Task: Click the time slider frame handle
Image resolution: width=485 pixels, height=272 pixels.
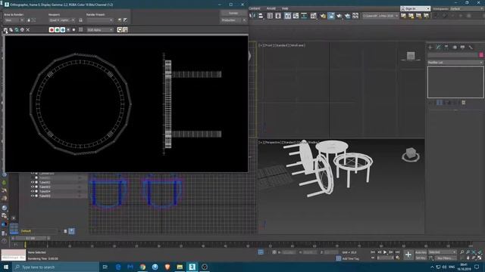Action: coord(30,238)
